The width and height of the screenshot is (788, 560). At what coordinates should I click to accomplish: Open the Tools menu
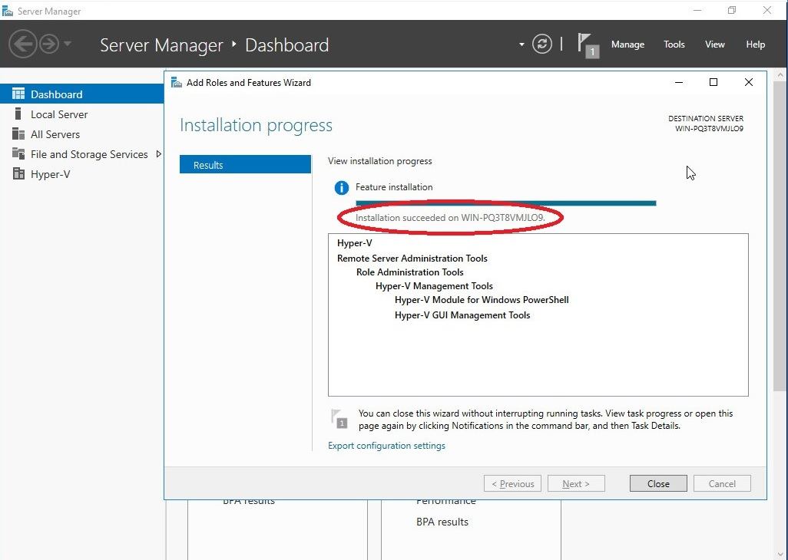point(674,44)
